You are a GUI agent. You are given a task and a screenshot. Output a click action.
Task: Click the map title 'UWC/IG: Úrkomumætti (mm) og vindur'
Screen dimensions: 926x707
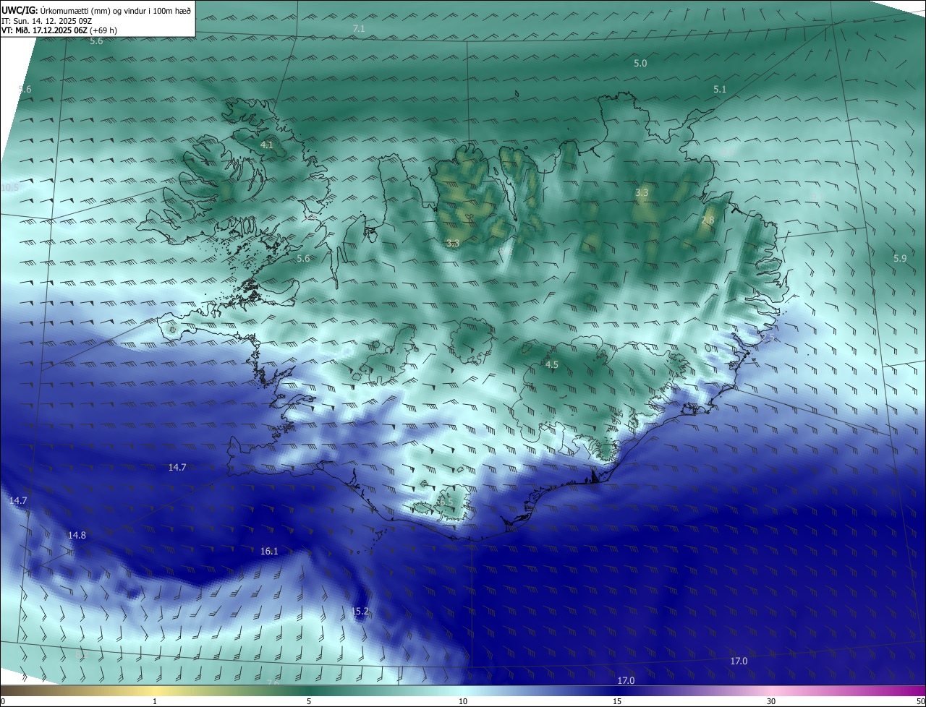pyautogui.click(x=96, y=9)
